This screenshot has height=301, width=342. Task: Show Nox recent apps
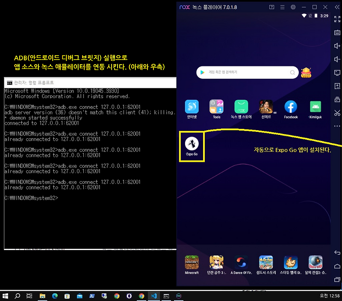click(x=337, y=279)
